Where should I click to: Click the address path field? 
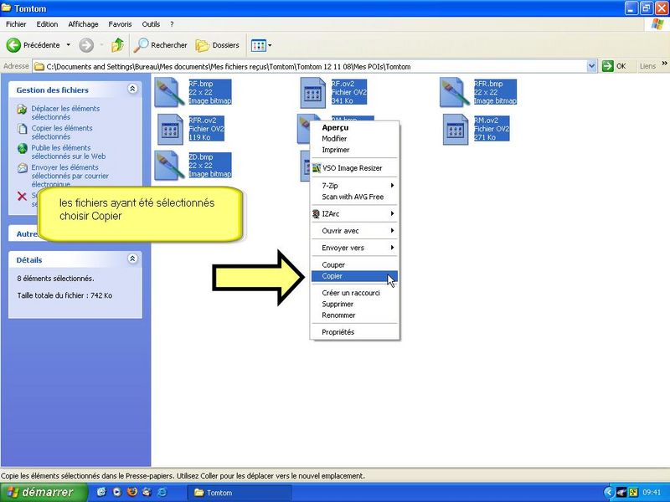[310, 66]
